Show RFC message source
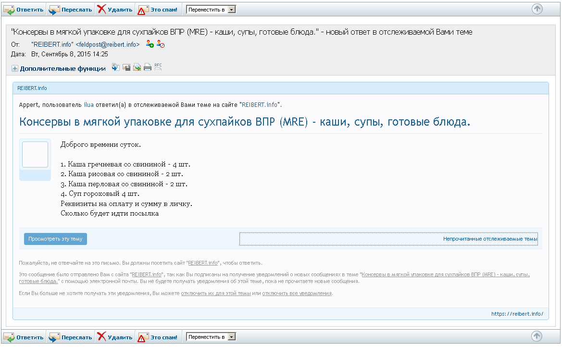The height and width of the screenshot is (347, 562). point(158,67)
